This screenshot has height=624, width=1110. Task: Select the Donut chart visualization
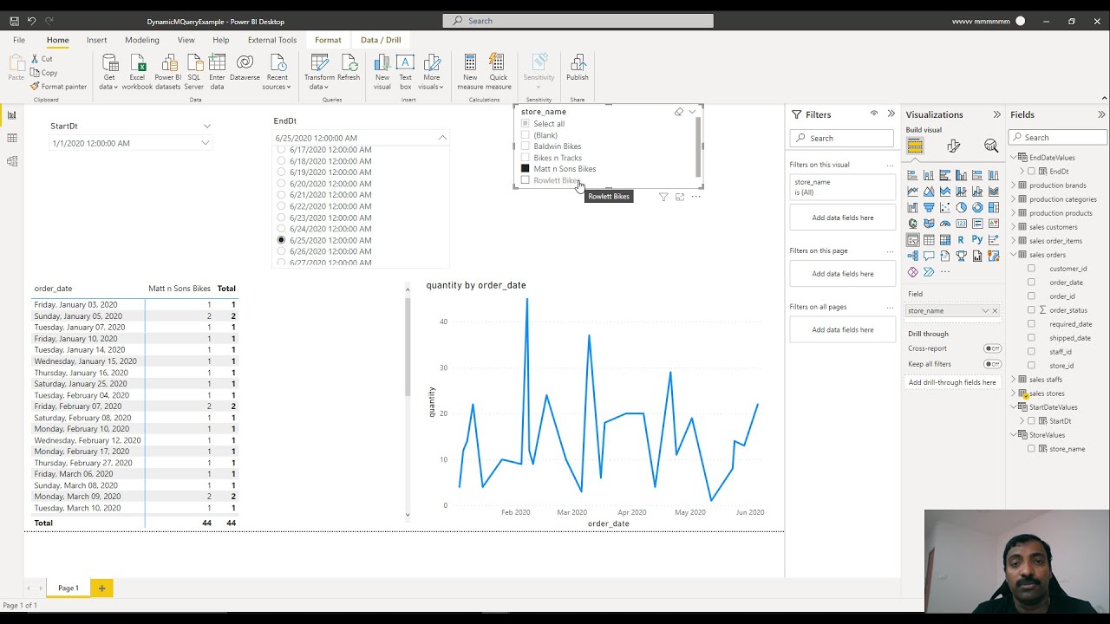pos(977,207)
